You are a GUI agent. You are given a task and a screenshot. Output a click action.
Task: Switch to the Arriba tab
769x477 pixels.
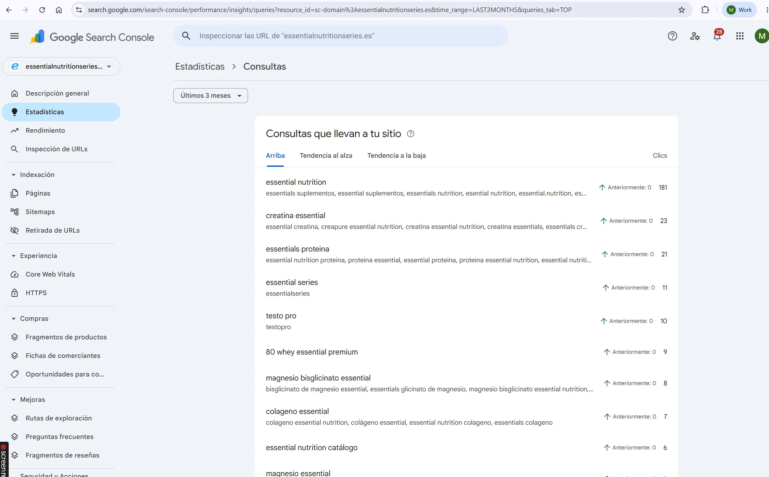(275, 156)
